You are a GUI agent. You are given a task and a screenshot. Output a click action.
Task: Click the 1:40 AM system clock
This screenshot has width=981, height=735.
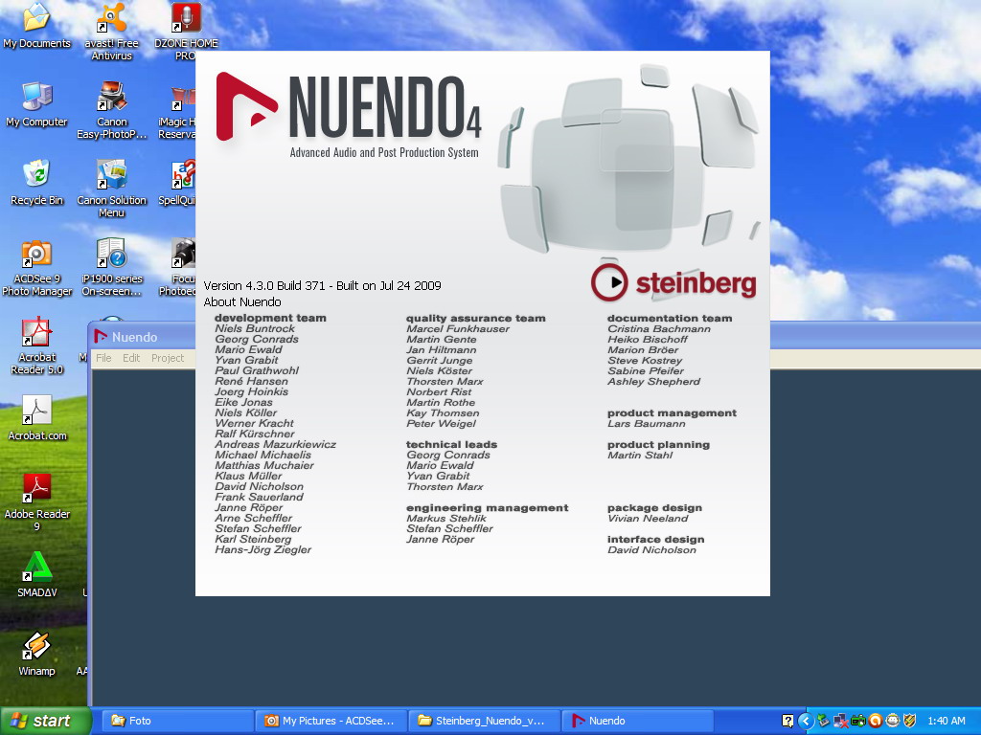(x=946, y=721)
